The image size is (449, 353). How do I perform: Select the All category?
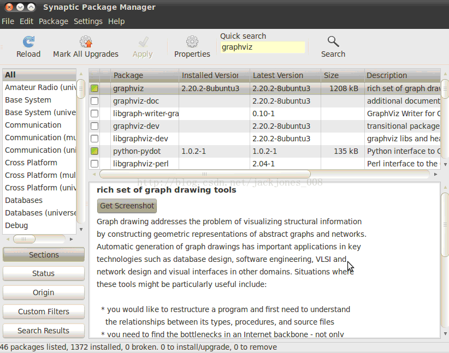pyautogui.click(x=39, y=75)
